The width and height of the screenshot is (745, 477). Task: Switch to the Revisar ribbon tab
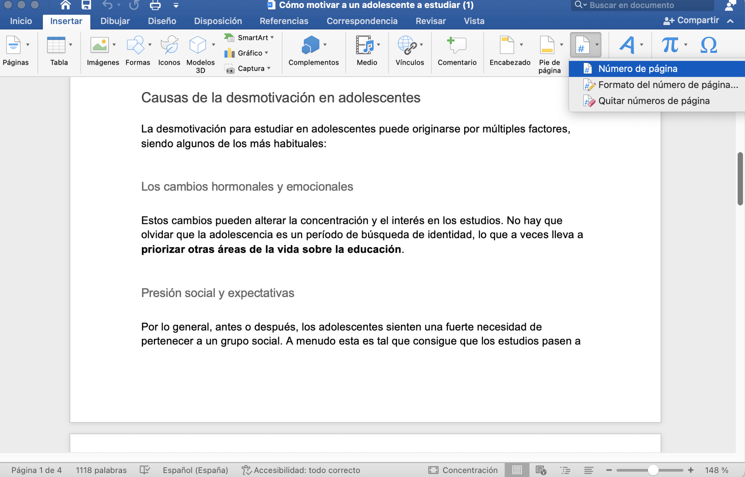point(430,21)
